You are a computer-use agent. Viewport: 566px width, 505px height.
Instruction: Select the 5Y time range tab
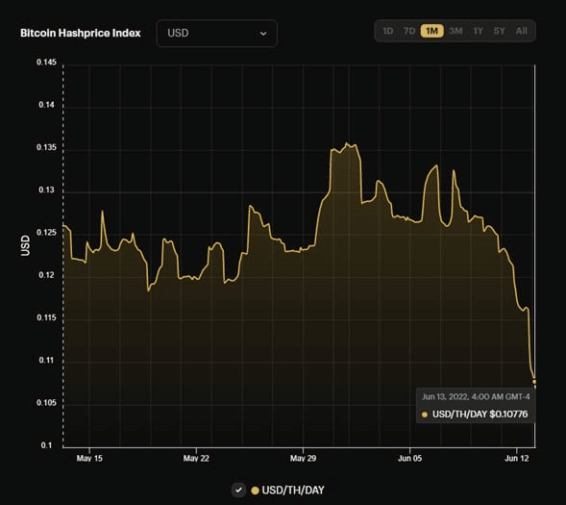pos(500,31)
